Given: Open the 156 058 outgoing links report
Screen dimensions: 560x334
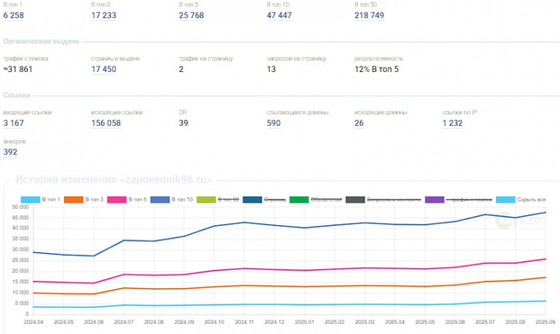Looking at the screenshot, I should [106, 123].
